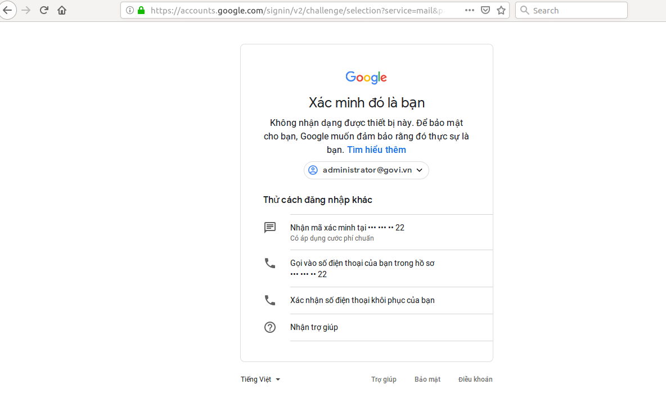
Task: Click the 'Thử cách đăng nhập khác' heading
Action: (x=318, y=200)
